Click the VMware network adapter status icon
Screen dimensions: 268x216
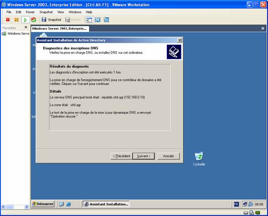[258, 213]
